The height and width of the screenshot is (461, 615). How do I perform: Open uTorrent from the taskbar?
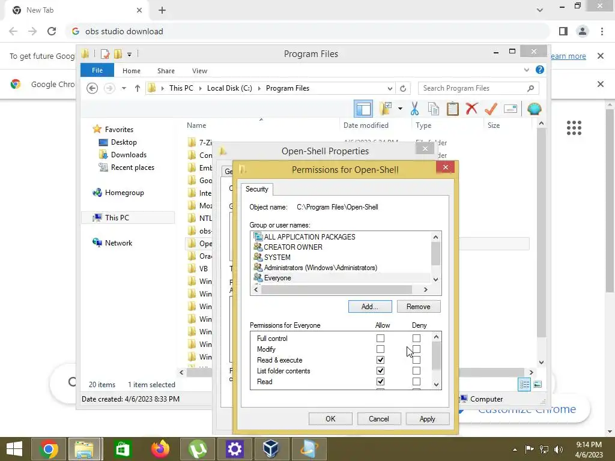point(198,449)
